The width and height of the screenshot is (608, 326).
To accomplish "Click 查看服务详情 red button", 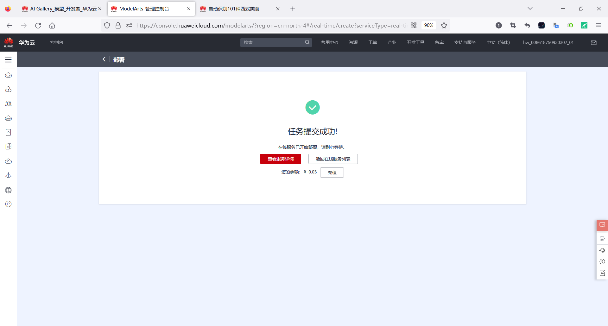I will click(x=281, y=159).
